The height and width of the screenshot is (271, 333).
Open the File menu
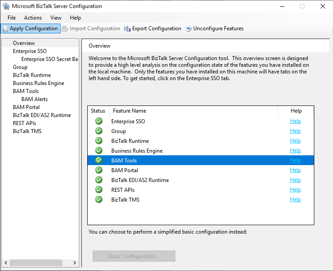click(12, 18)
